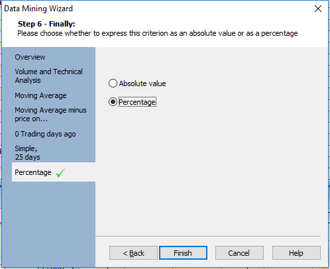Select the Percentage radio button circle
Screen dimensions: 330x269
coord(113,102)
